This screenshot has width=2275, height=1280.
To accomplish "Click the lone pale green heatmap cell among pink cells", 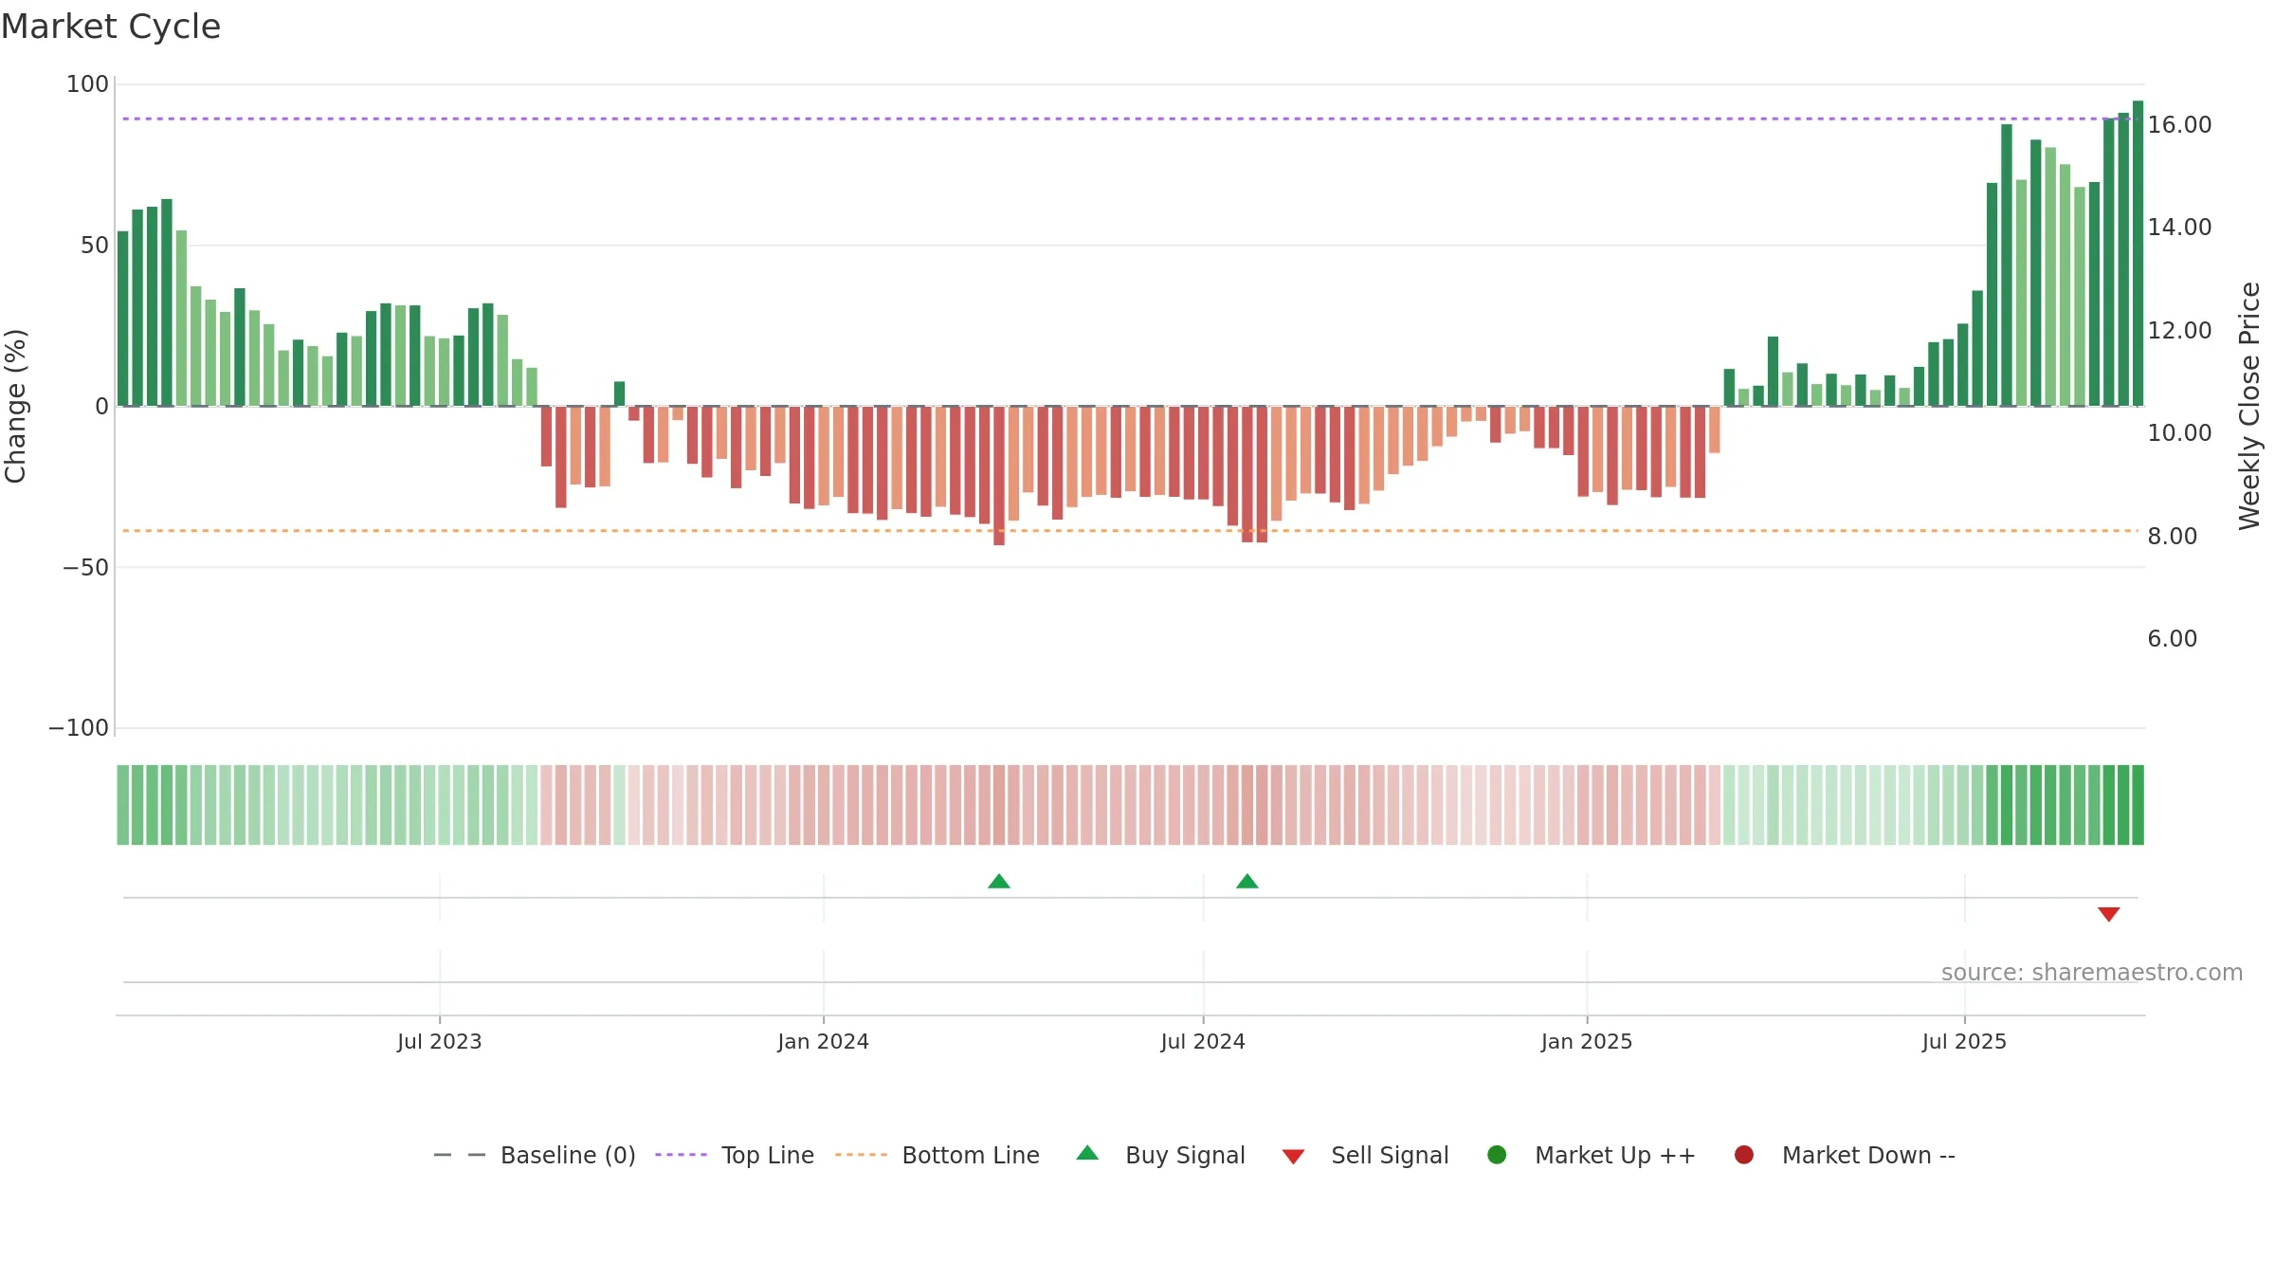I will coord(620,805).
